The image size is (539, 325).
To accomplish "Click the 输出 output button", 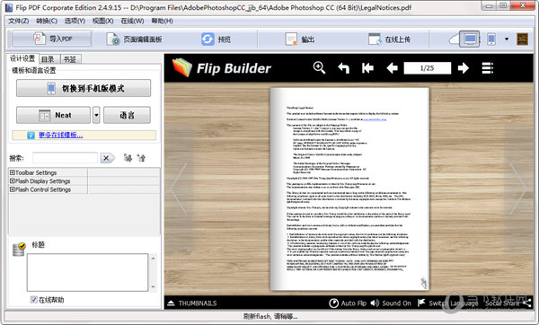I will click(x=300, y=40).
